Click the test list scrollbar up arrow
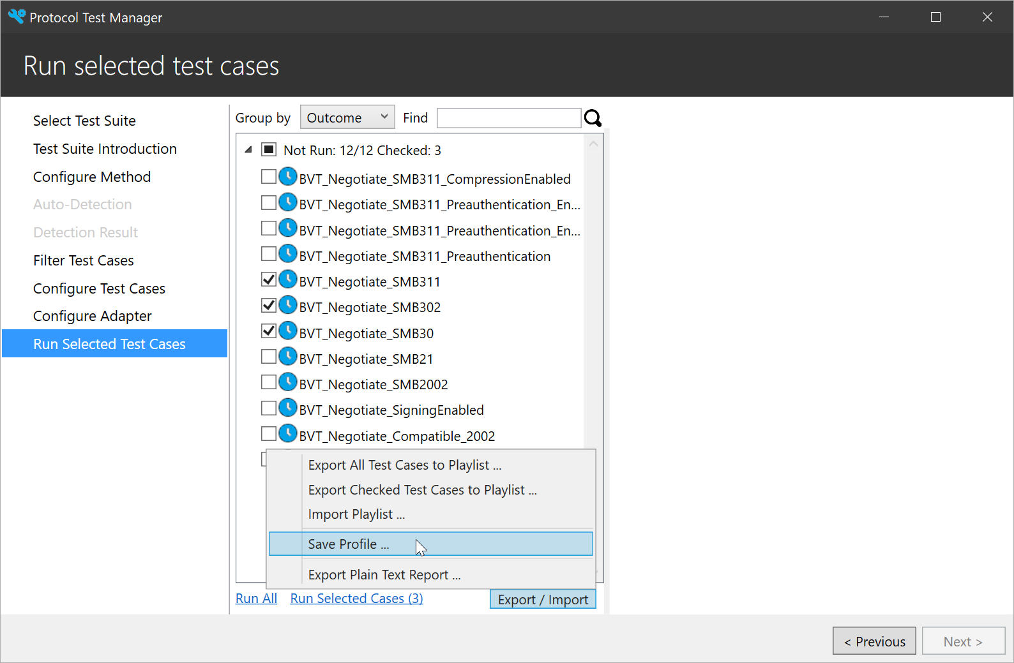 [x=593, y=144]
